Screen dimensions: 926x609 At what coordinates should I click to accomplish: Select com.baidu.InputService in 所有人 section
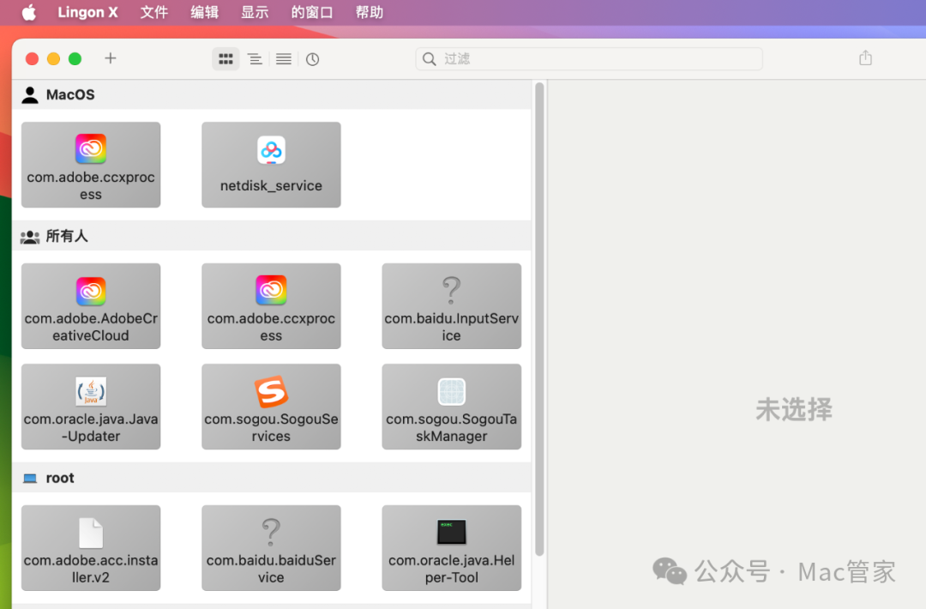tap(452, 306)
